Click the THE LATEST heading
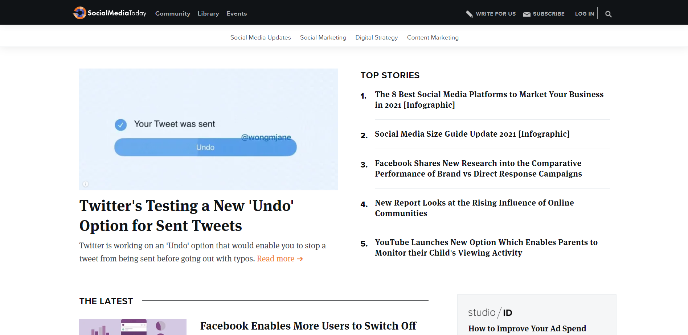The height and width of the screenshot is (335, 688). (106, 301)
